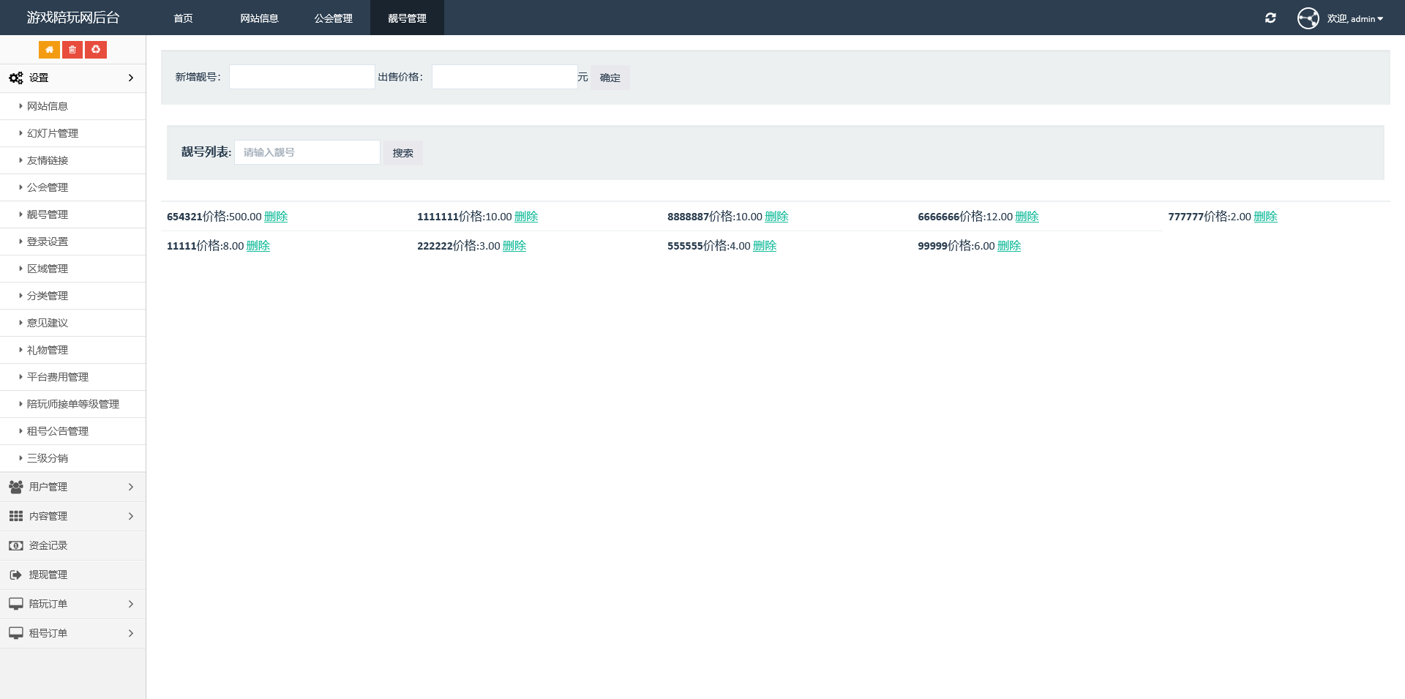Expand the 用户管理 chevron
Viewport: 1405px width, 699px height.
[x=131, y=487]
